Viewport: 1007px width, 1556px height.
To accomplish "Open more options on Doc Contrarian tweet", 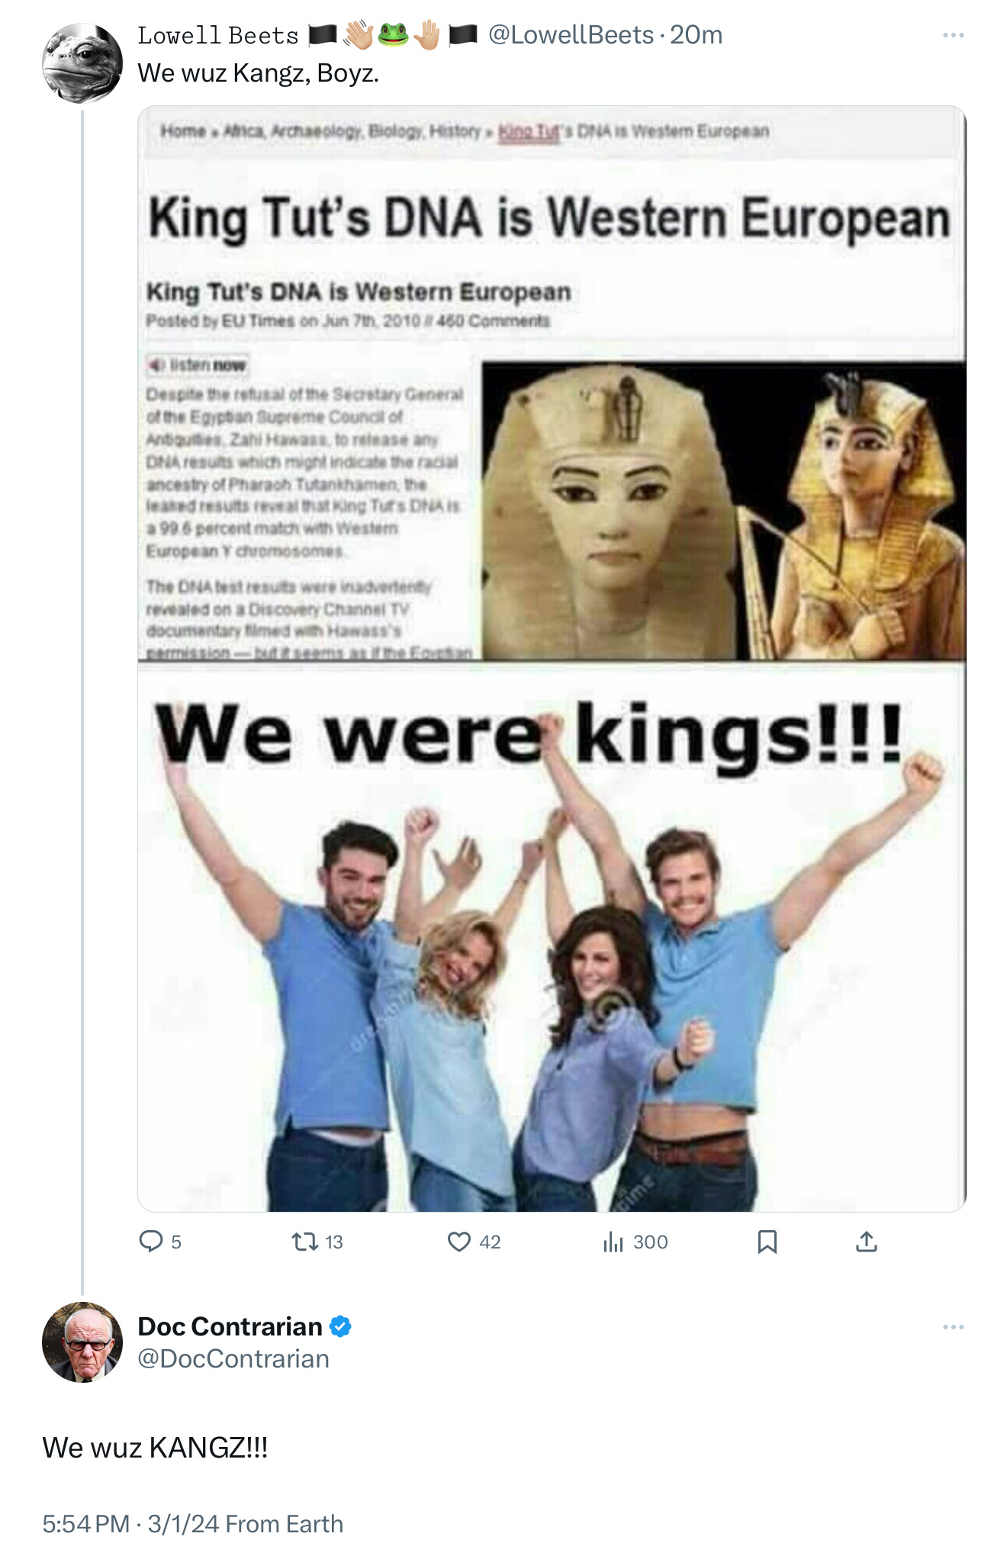I will point(954,1327).
